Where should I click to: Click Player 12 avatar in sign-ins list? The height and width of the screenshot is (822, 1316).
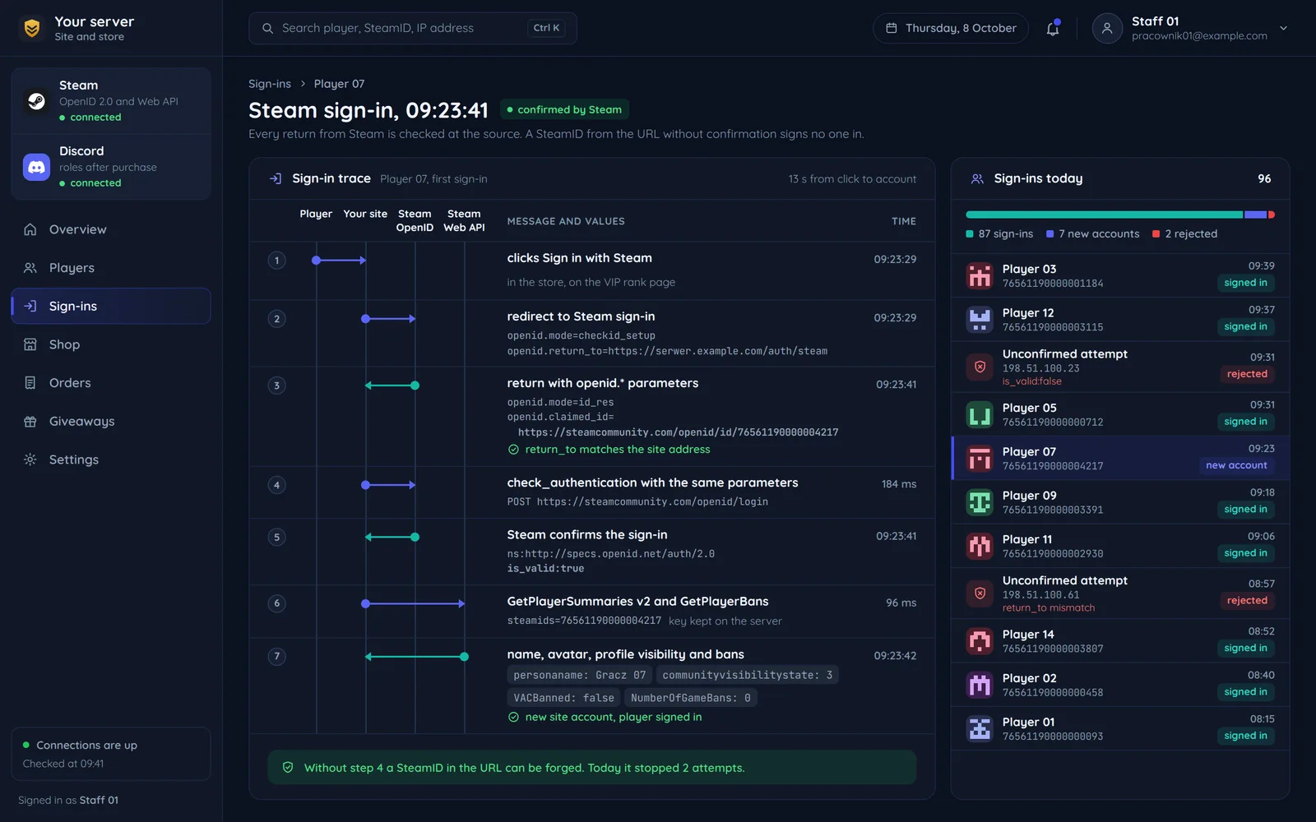click(980, 319)
